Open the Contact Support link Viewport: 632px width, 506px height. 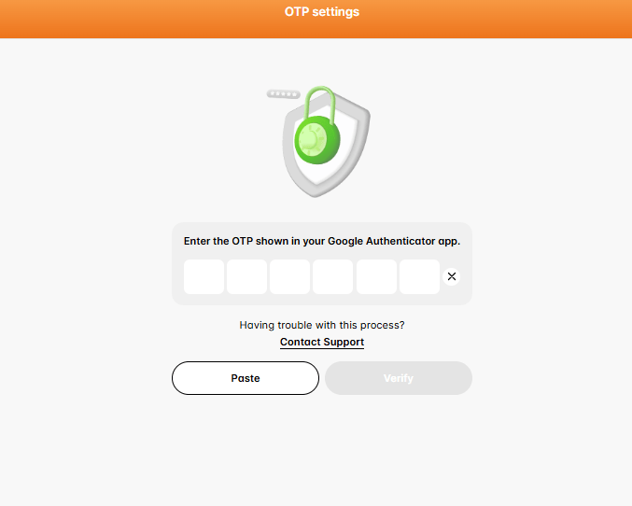[322, 343]
